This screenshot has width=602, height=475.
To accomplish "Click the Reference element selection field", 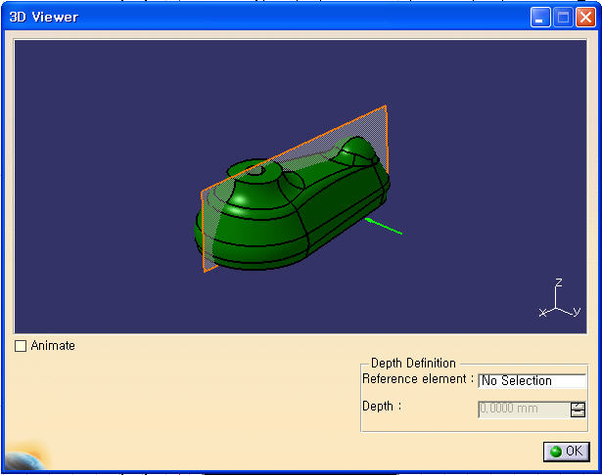I will [532, 381].
